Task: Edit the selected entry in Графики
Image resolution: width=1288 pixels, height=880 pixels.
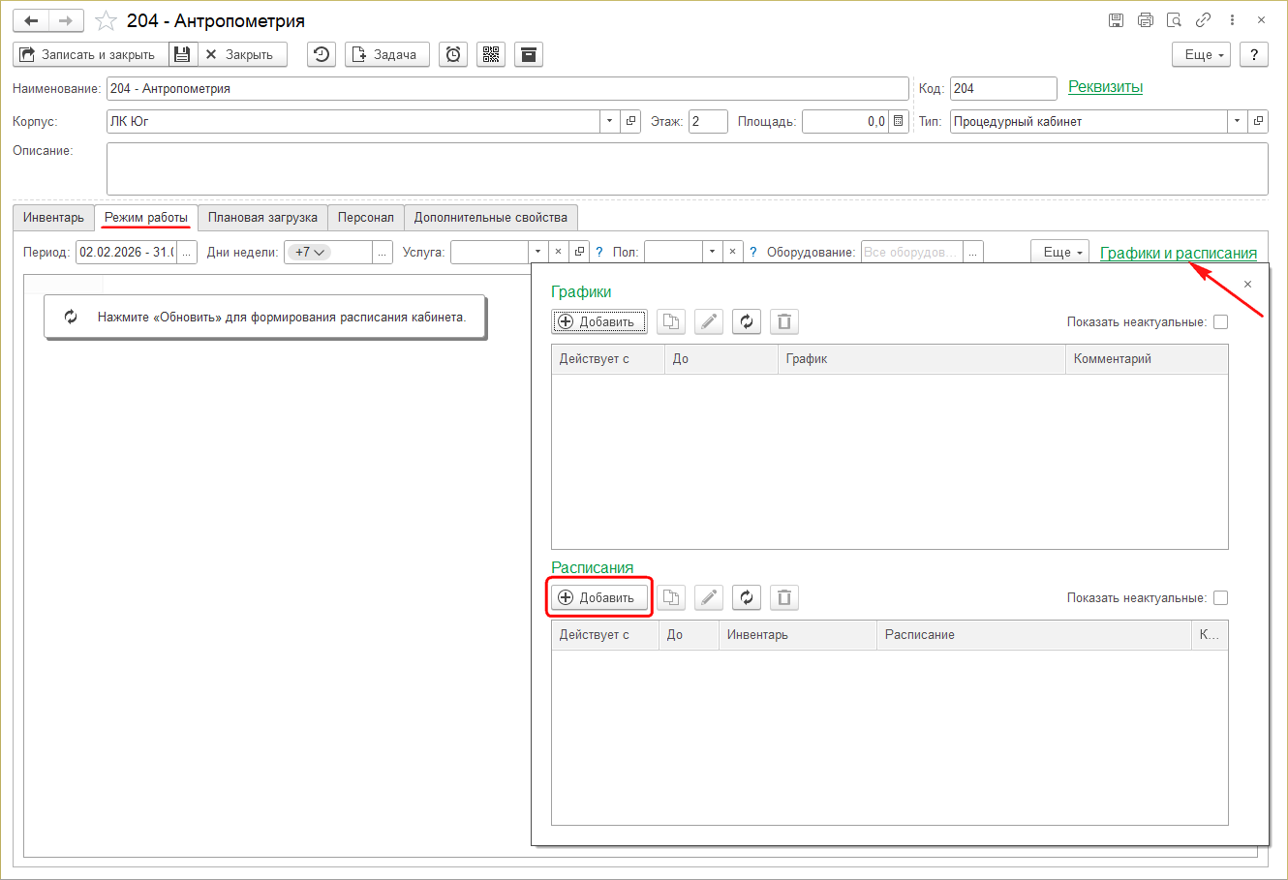Action: (x=709, y=321)
